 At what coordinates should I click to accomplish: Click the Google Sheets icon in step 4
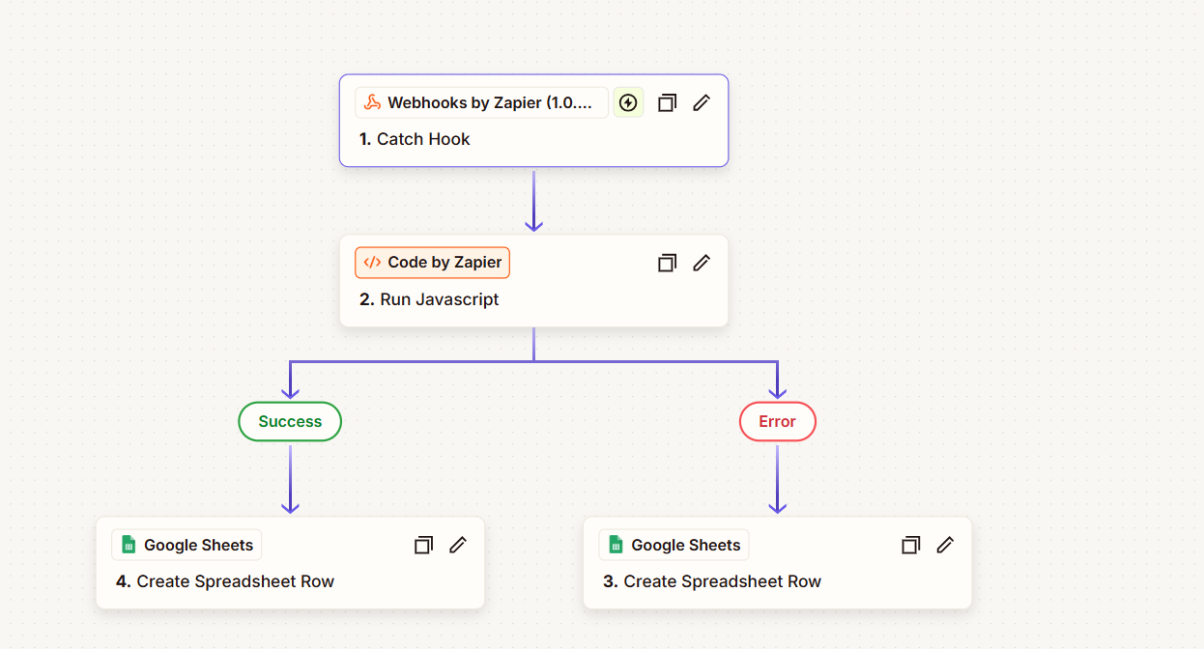coord(129,545)
